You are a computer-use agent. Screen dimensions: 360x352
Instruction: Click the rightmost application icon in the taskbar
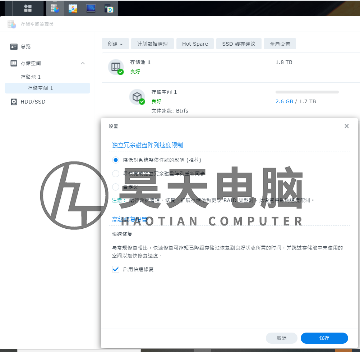(x=109, y=8)
